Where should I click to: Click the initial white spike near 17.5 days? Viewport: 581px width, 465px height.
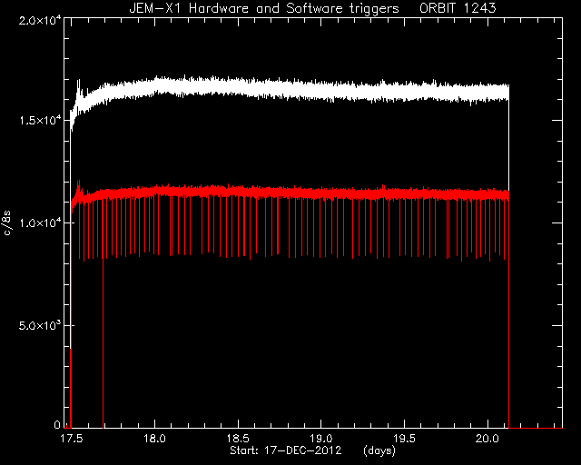(78, 89)
